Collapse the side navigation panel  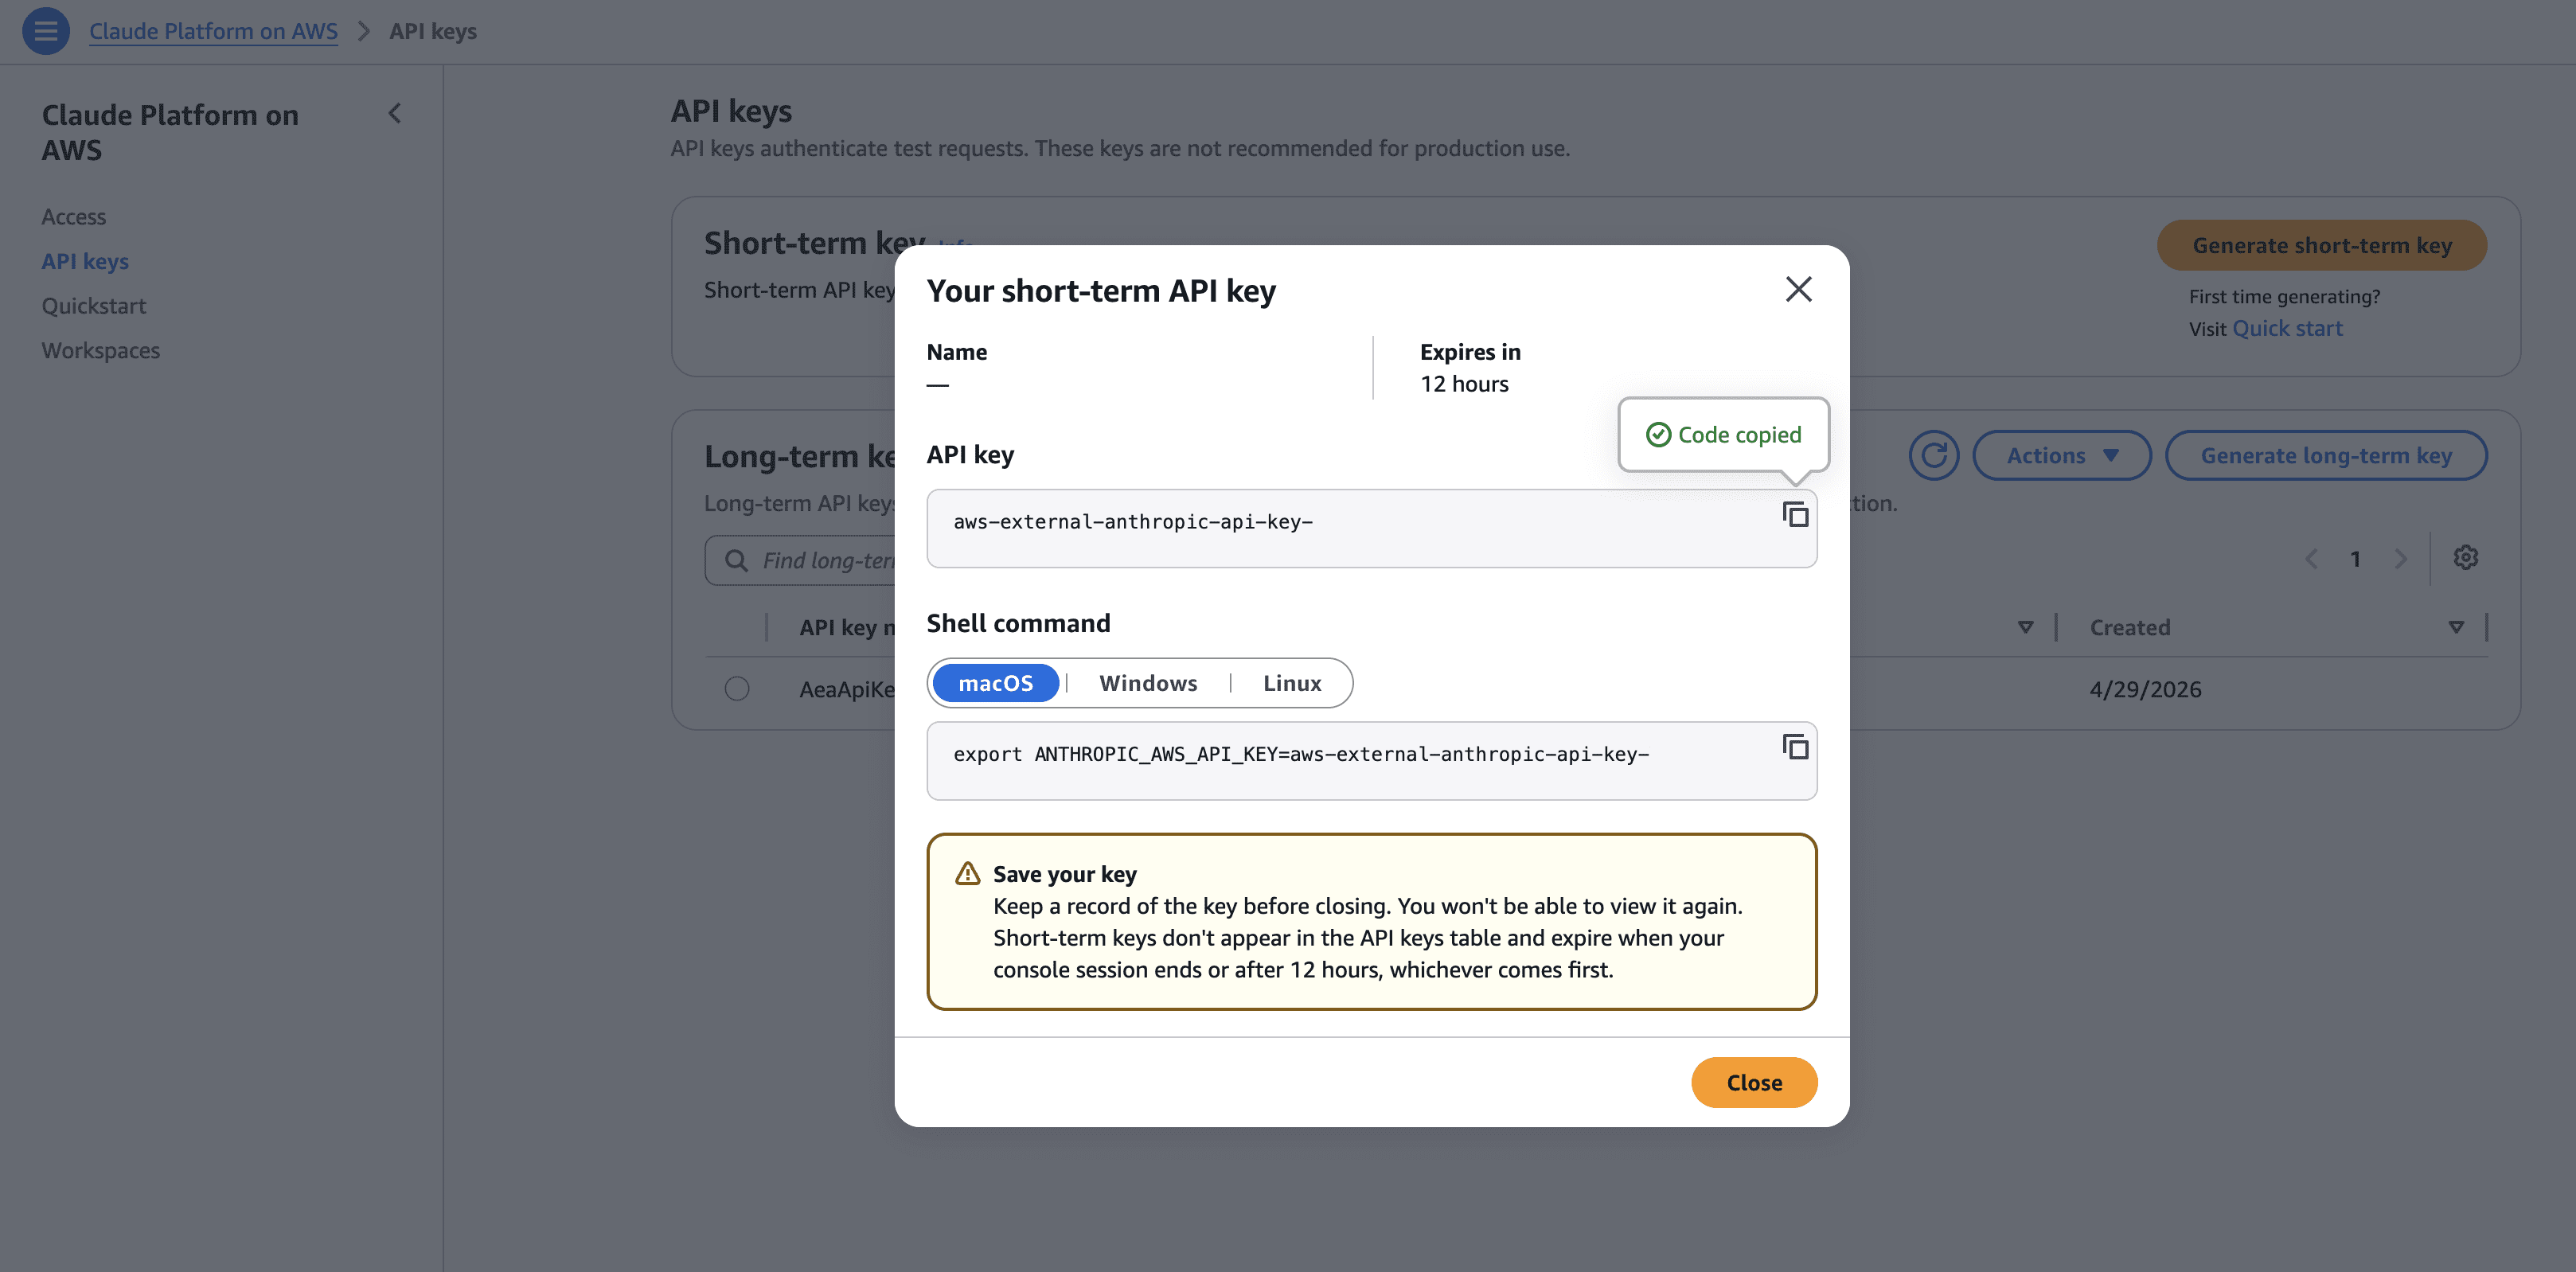tap(395, 114)
